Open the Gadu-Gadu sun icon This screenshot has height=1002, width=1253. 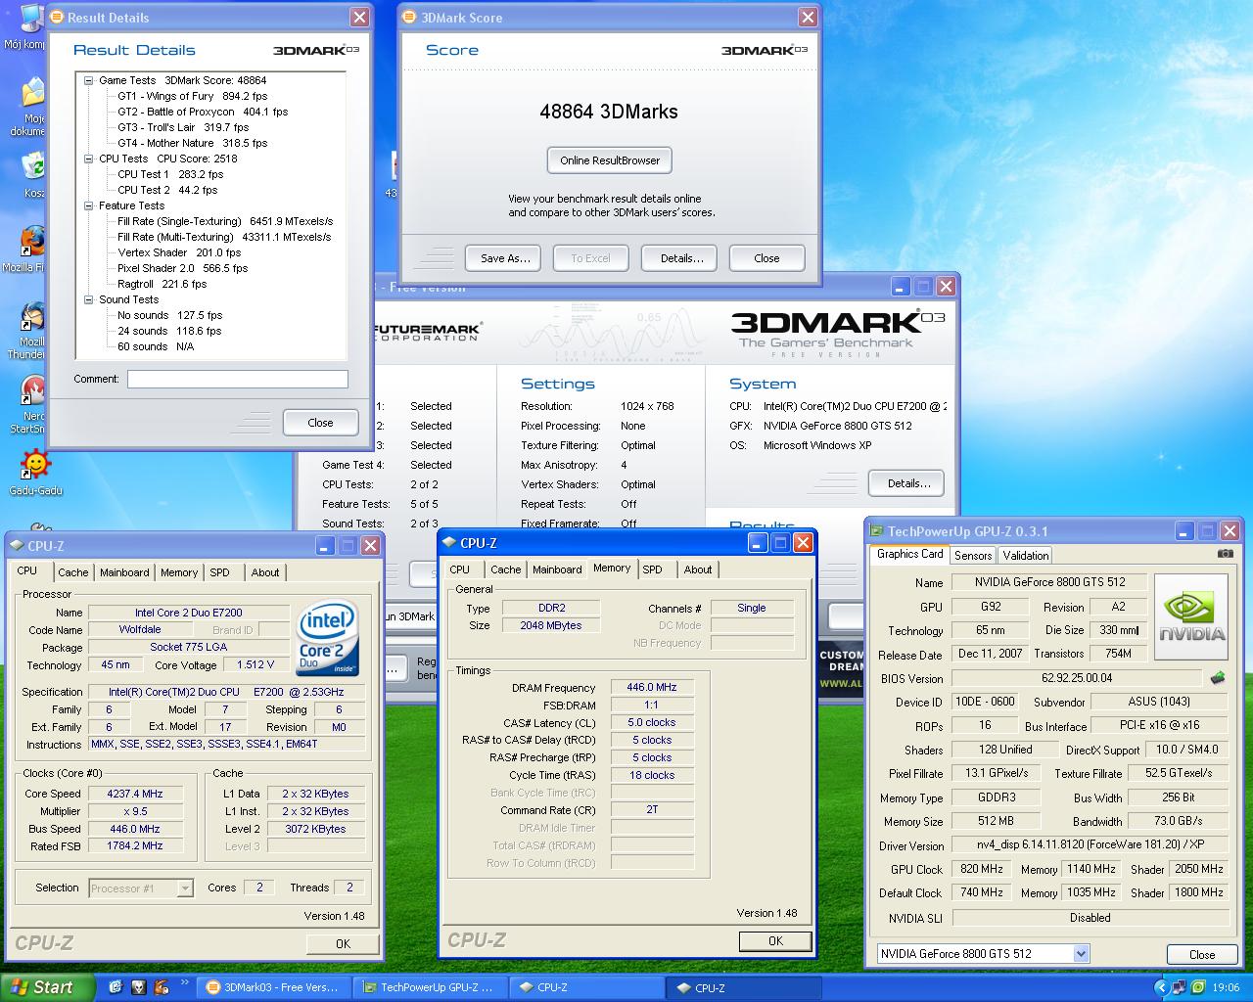point(35,464)
